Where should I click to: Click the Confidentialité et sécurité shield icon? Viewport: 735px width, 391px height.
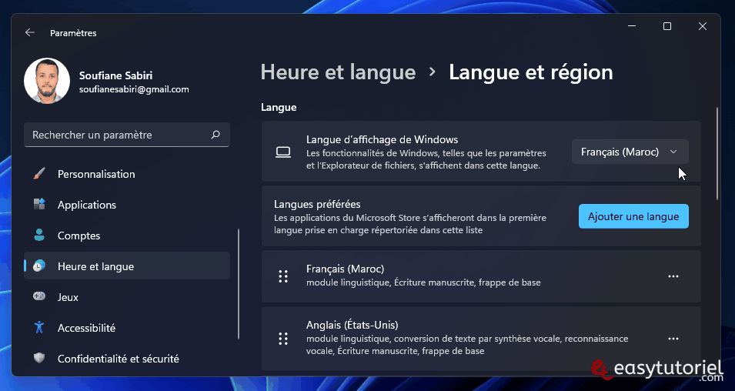(x=39, y=358)
